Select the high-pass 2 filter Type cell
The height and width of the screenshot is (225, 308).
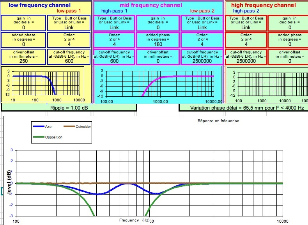[246, 23]
